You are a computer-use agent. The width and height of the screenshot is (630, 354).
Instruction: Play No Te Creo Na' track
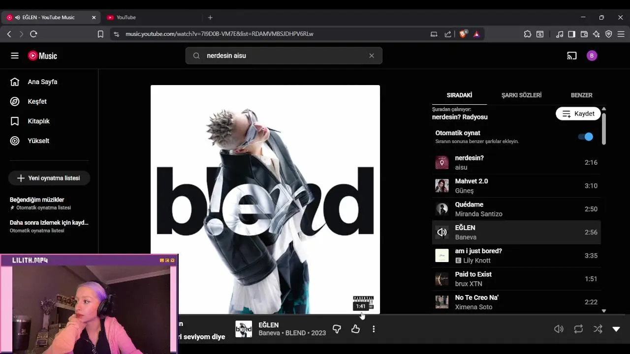point(516,302)
